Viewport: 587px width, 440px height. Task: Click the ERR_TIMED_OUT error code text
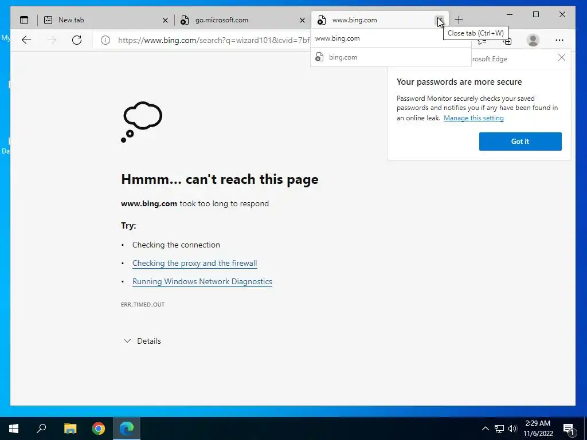[143, 305]
